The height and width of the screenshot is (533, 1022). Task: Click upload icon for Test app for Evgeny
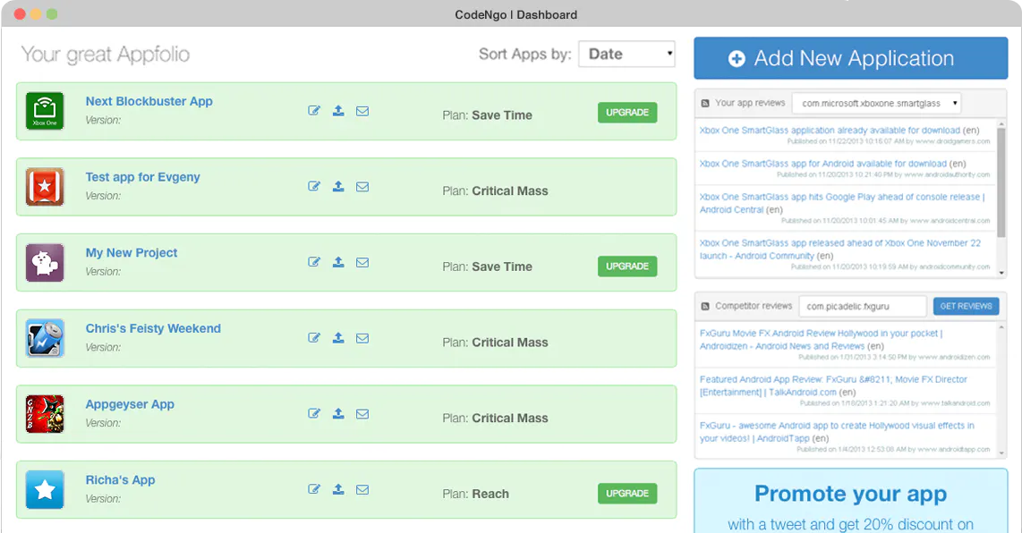point(338,186)
